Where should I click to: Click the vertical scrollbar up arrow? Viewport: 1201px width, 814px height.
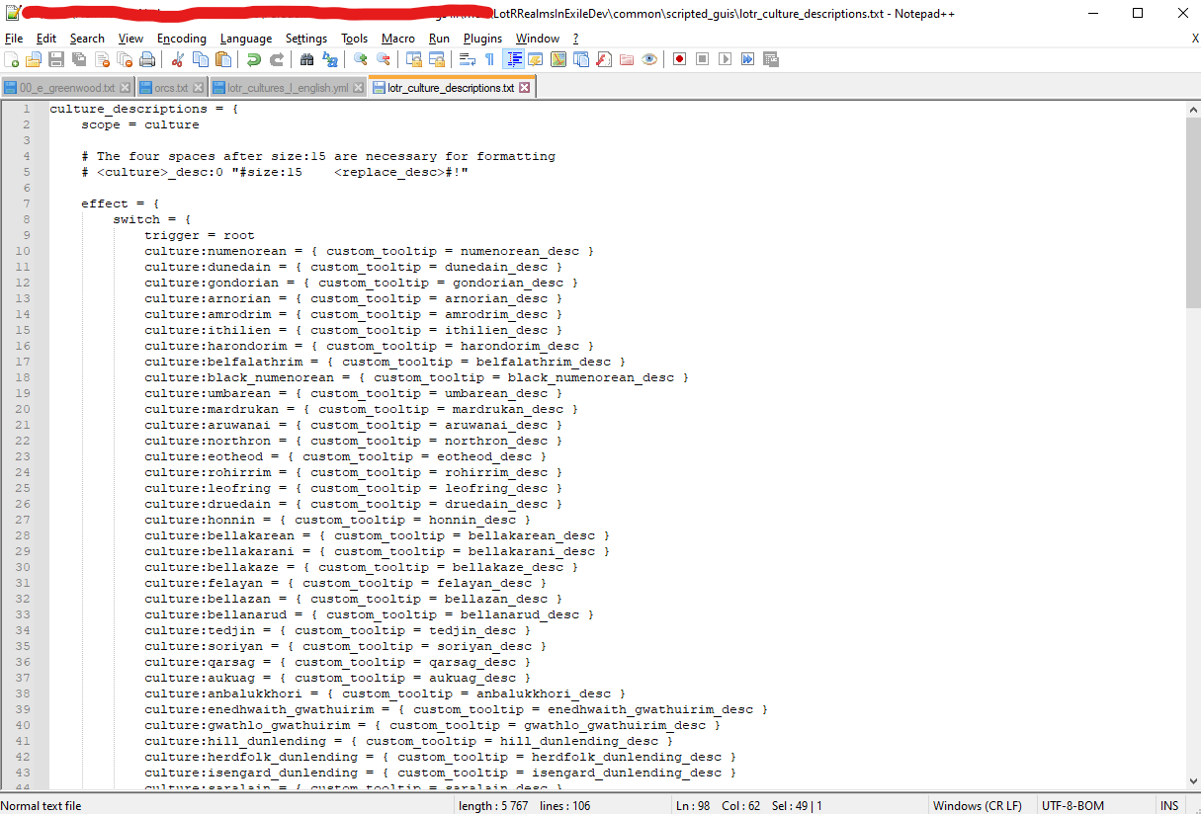[x=1193, y=109]
